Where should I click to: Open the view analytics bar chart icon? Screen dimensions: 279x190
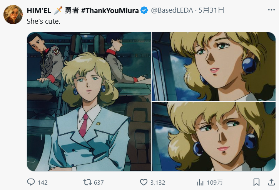point(200,182)
